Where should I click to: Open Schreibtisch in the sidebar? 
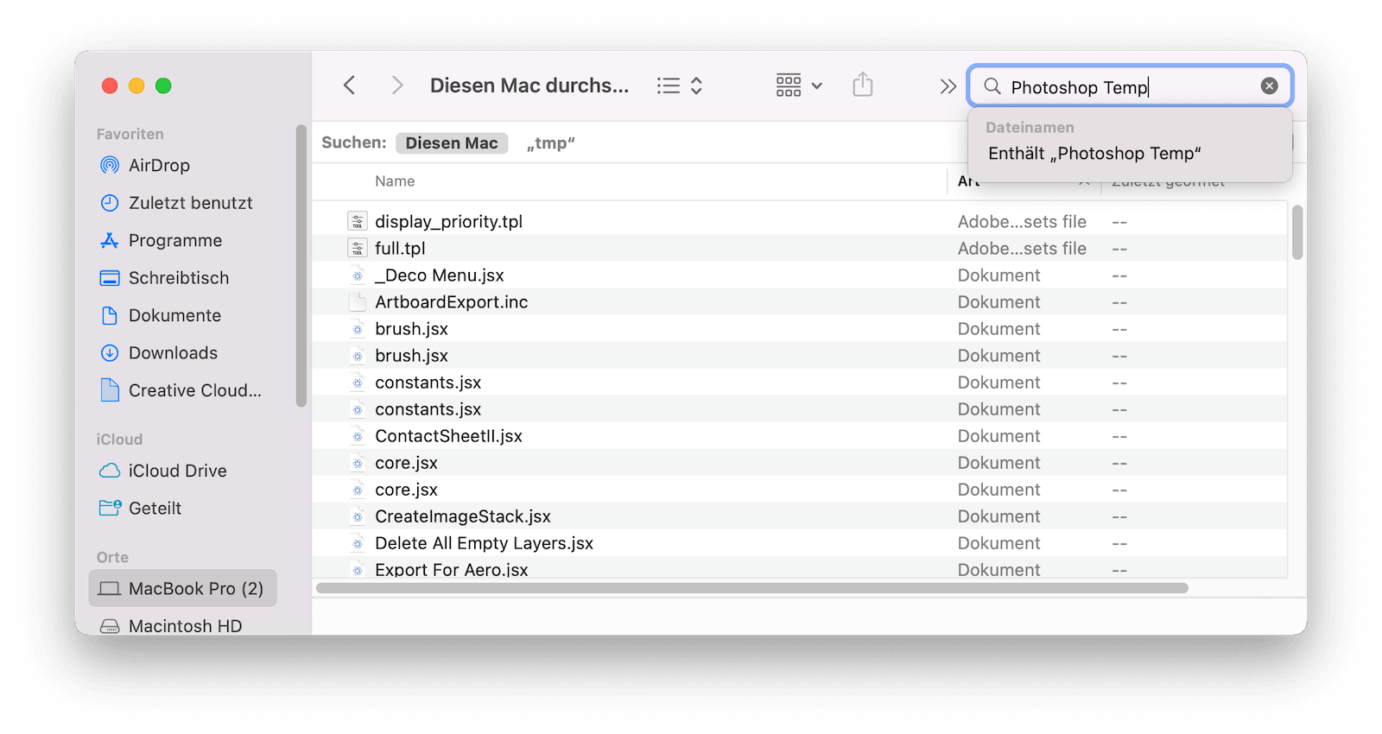coord(179,278)
